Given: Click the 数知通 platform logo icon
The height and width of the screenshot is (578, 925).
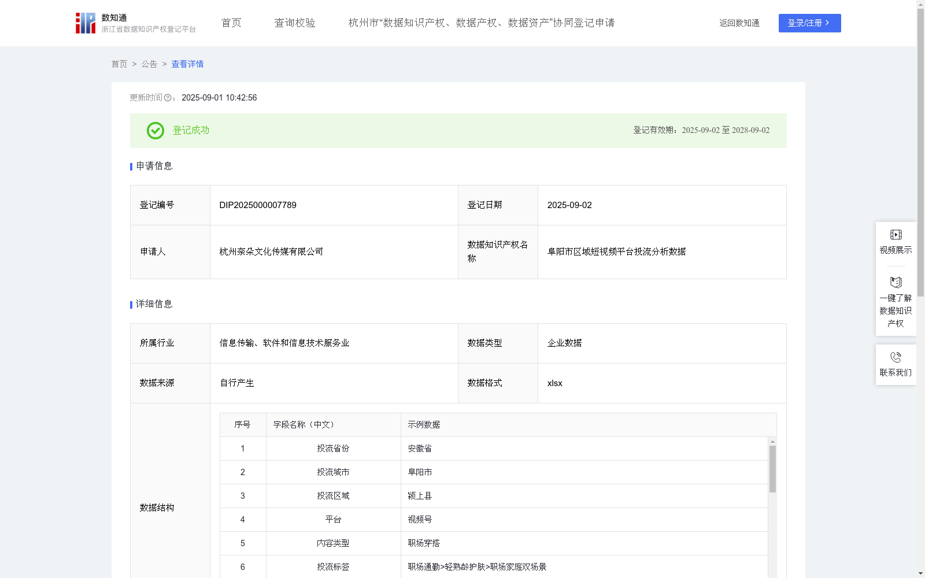Looking at the screenshot, I should pyautogui.click(x=86, y=23).
